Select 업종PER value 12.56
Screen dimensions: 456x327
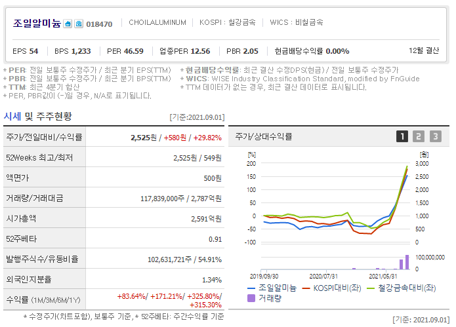click(200, 51)
